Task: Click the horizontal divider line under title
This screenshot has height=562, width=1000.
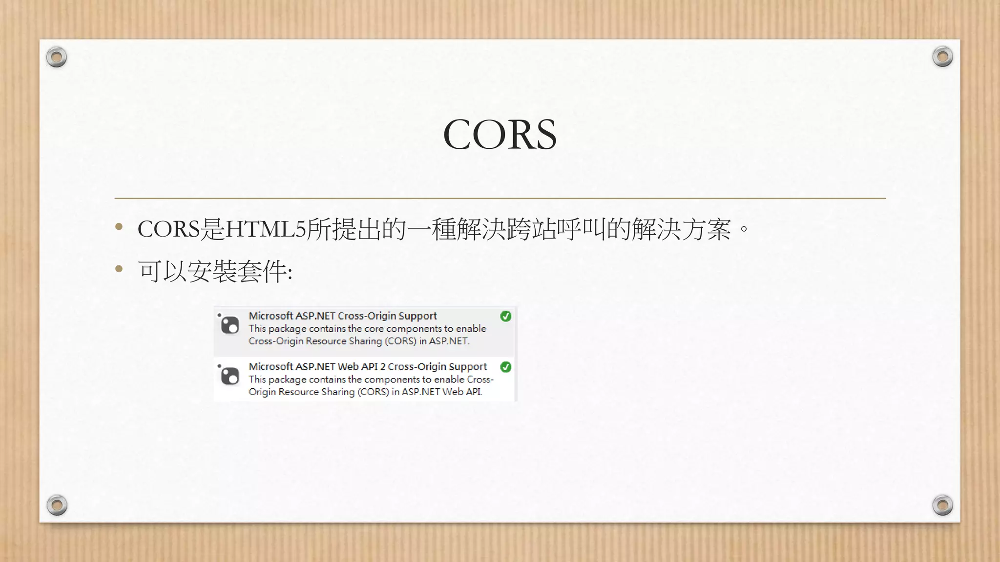Action: tap(500, 198)
